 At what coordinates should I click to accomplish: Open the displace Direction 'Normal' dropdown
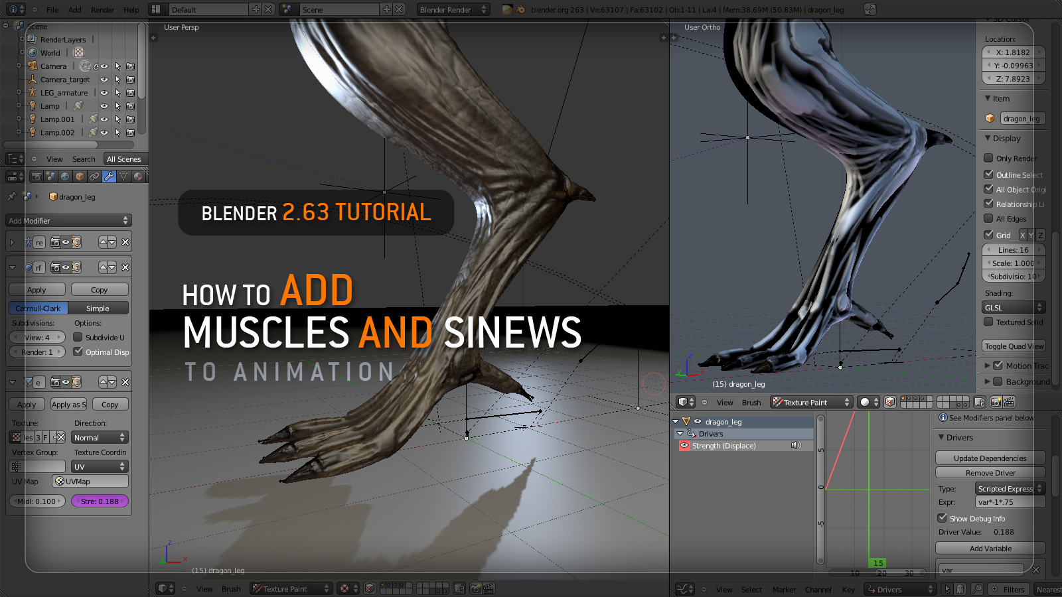point(100,437)
